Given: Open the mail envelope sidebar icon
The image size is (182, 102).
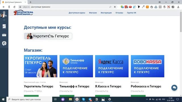Looking at the screenshot, I should tap(4, 35).
